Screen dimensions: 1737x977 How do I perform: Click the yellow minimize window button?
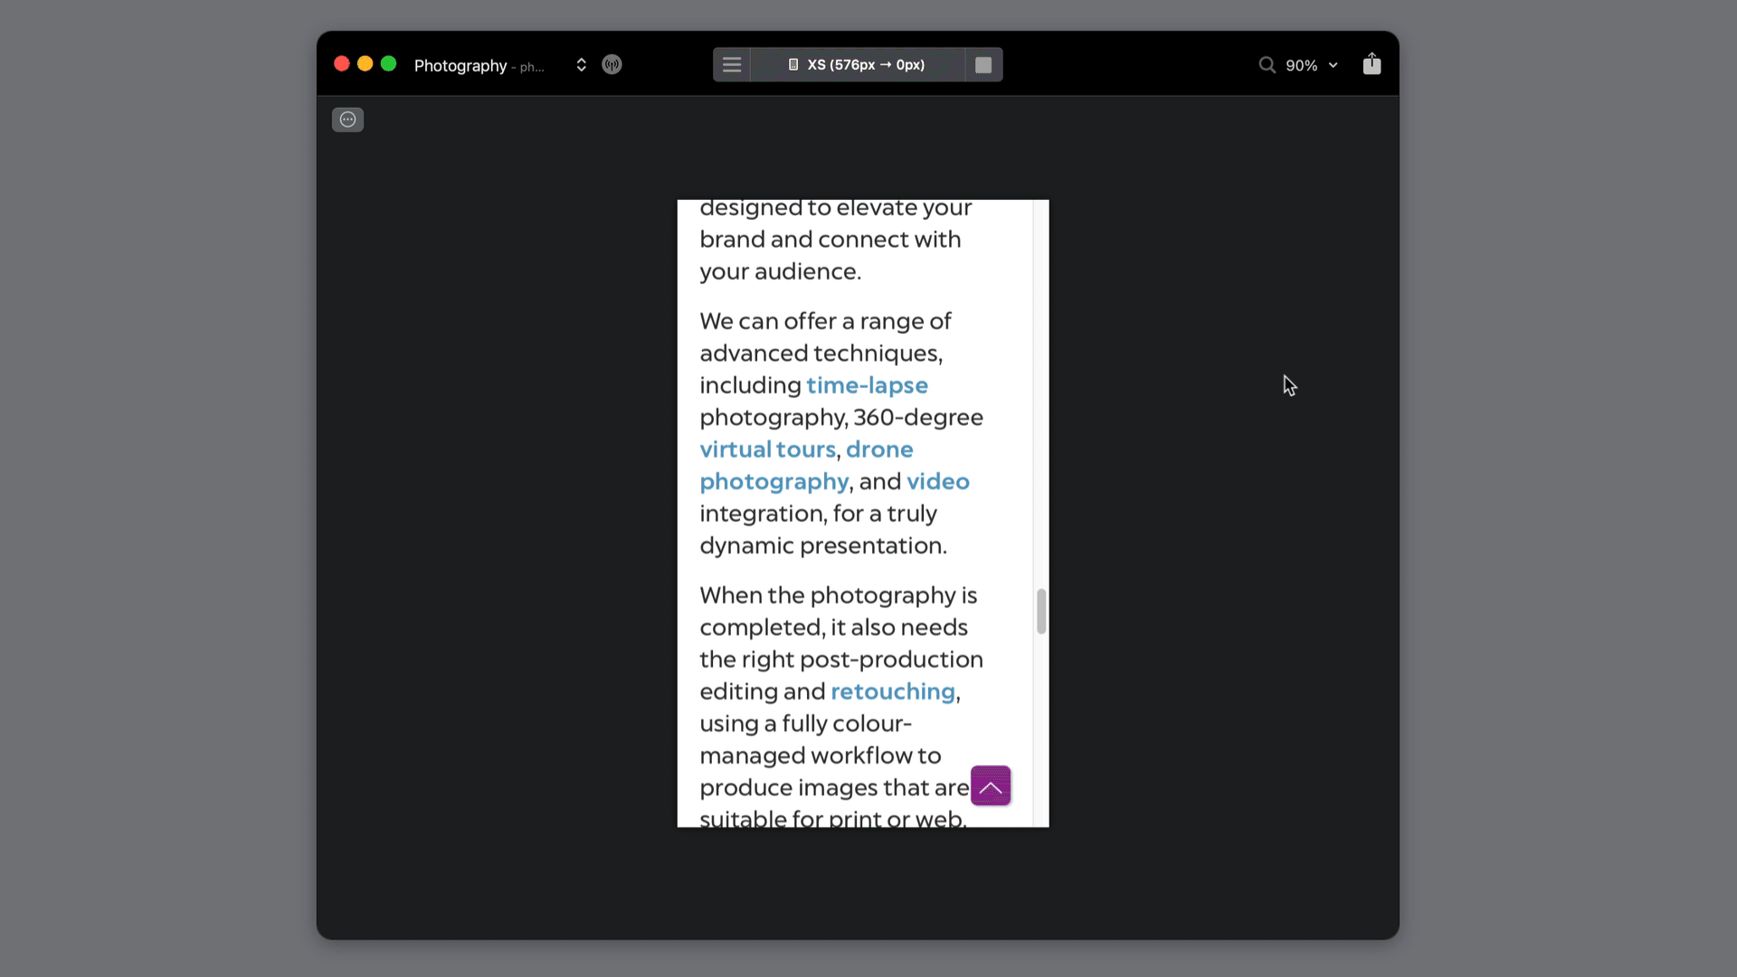[365, 64]
